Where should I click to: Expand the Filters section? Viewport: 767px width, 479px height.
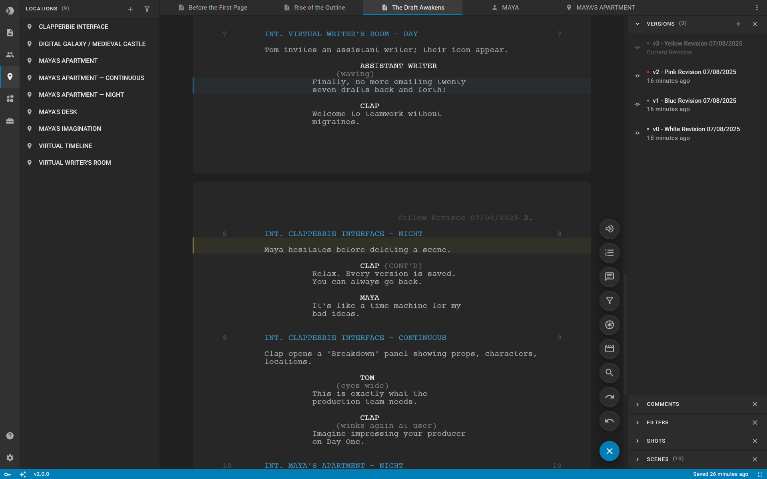click(638, 423)
